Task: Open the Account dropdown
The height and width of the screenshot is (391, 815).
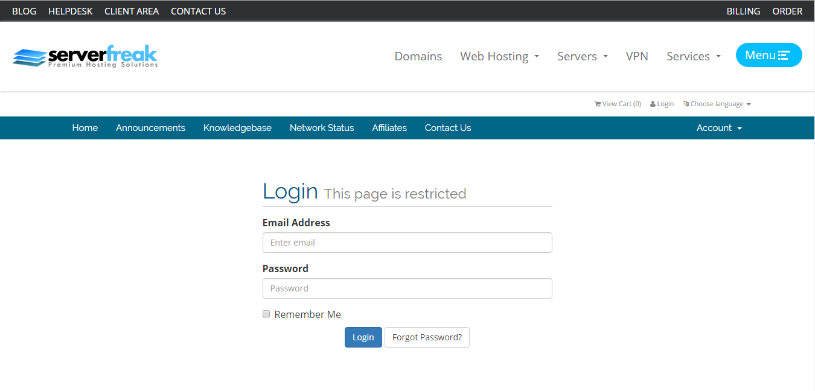Action: [719, 128]
